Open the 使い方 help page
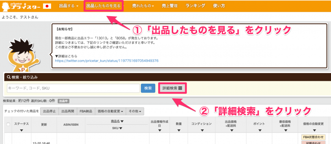The image size is (331, 144). (x=219, y=6)
